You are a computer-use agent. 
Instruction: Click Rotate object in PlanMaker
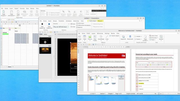pyautogui.click(x=75, y=13)
